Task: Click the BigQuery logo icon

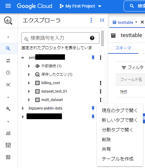Action: click(8, 21)
